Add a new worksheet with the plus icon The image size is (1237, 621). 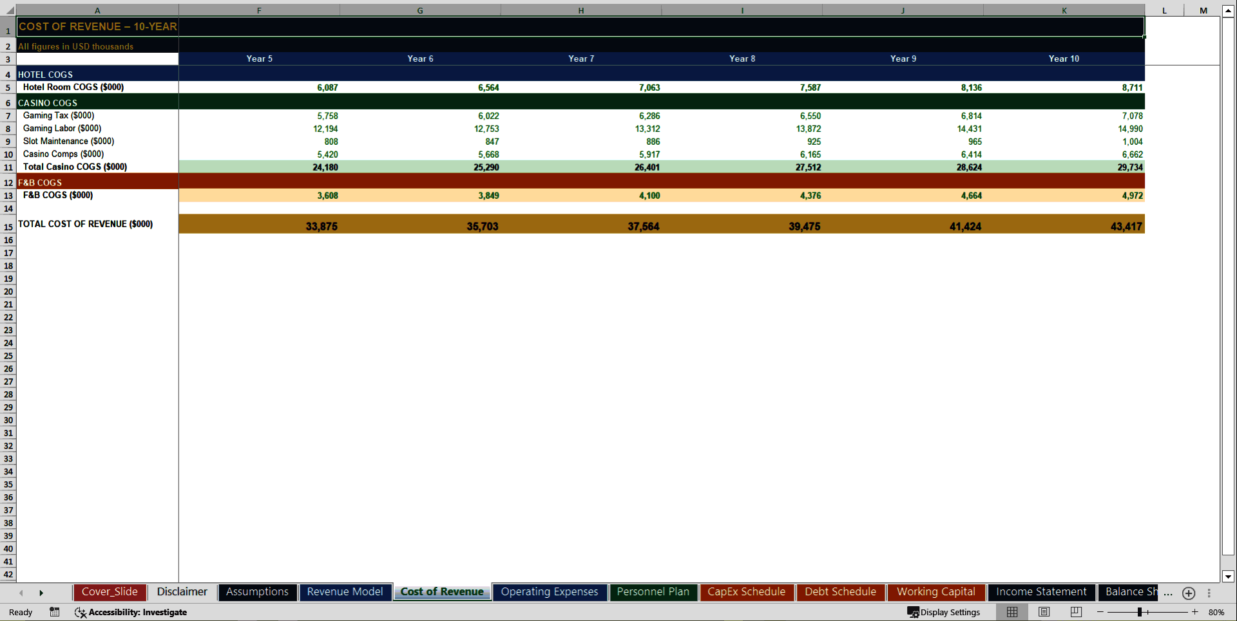(1189, 593)
